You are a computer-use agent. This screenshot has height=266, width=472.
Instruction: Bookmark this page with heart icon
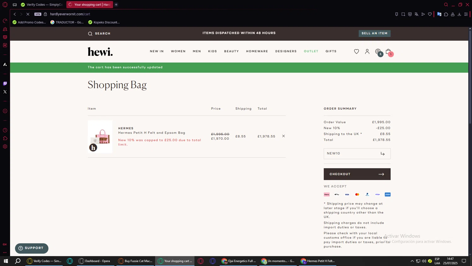pyautogui.click(x=430, y=14)
